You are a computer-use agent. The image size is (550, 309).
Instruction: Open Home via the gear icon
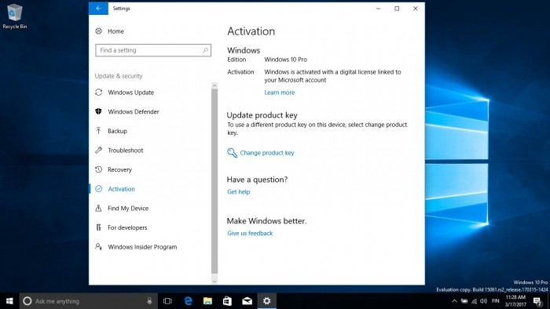(x=98, y=31)
